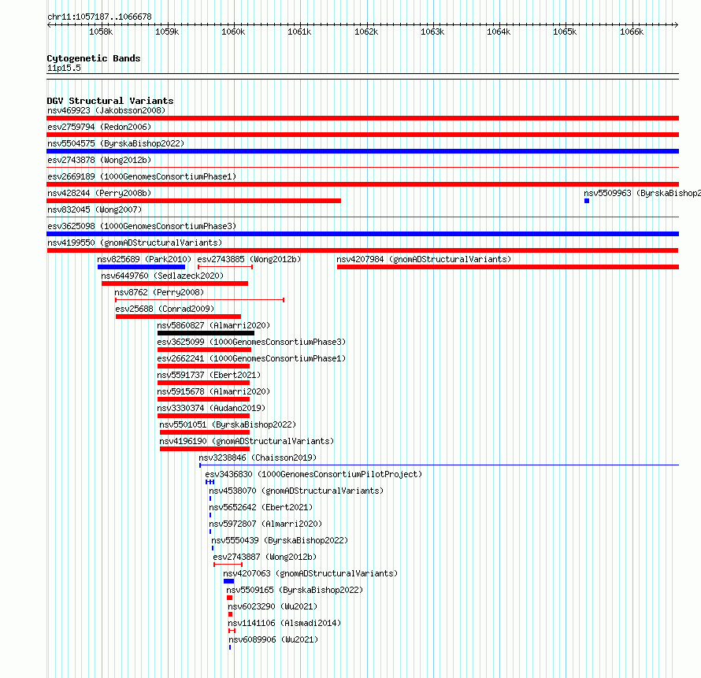Click nsv5972807 (Almarri2020) label
This screenshot has width=701, height=678.
click(265, 524)
